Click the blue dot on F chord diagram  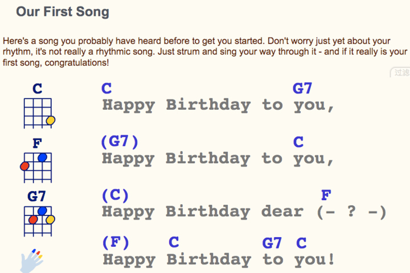[42, 158]
